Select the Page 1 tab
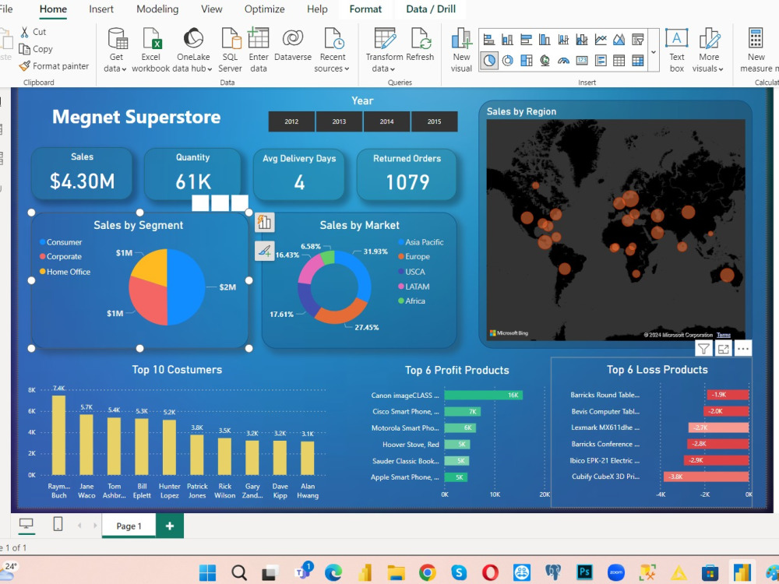 [x=129, y=526]
